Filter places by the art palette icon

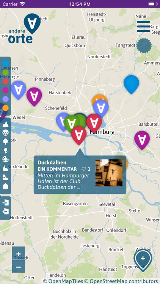pos(5,159)
